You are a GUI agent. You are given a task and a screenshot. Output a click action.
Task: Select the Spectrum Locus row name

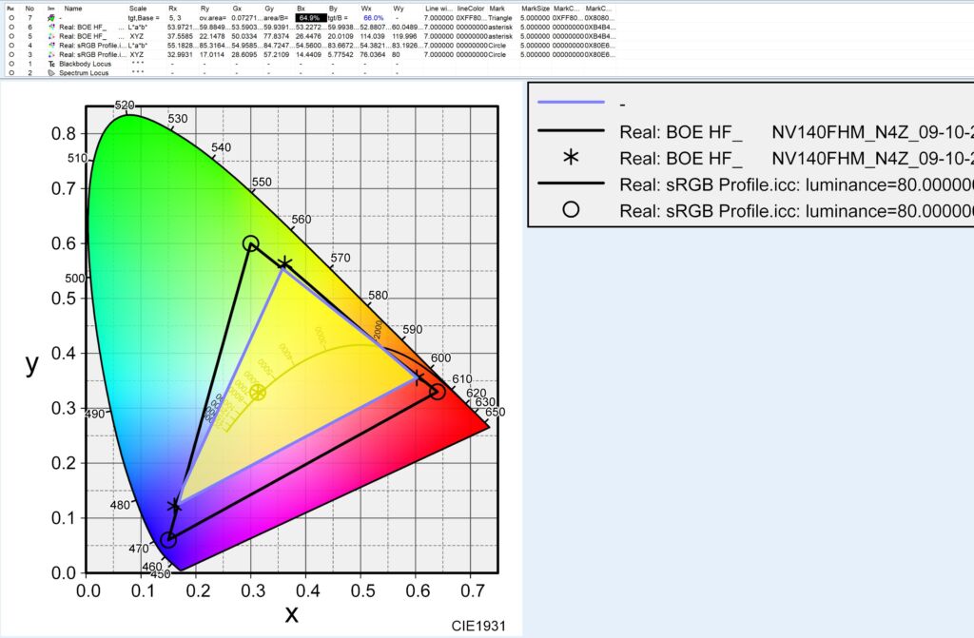[84, 72]
